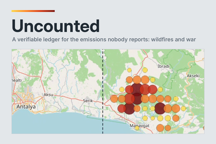216x144 pixels.
Task: Click the Akseki label on the map
Action: pyautogui.click(x=193, y=76)
